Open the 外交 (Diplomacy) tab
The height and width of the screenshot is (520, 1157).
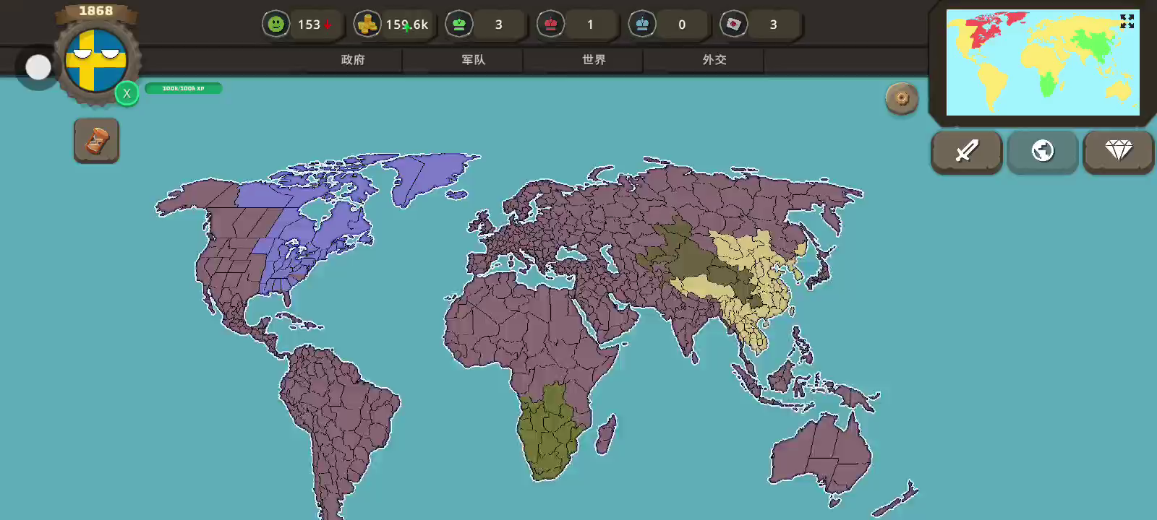(x=714, y=60)
